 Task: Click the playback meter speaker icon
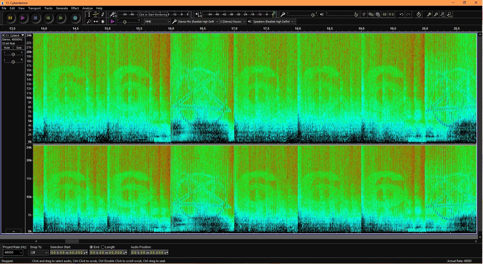coord(197,14)
